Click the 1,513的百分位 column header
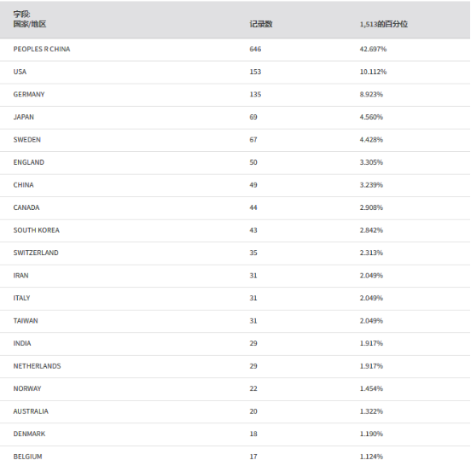 click(384, 24)
